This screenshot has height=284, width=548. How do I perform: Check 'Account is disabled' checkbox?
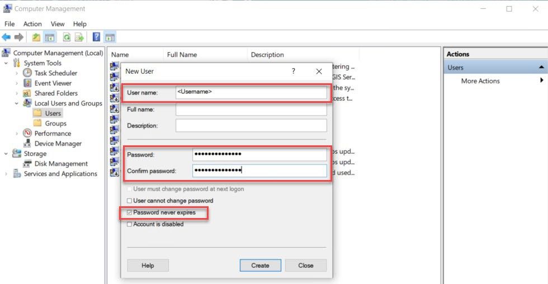click(x=129, y=224)
